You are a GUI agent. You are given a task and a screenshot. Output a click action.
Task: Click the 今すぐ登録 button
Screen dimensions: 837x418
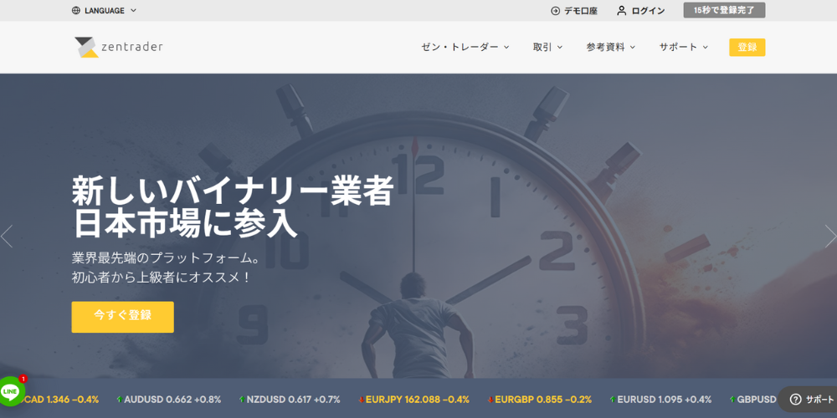point(123,317)
